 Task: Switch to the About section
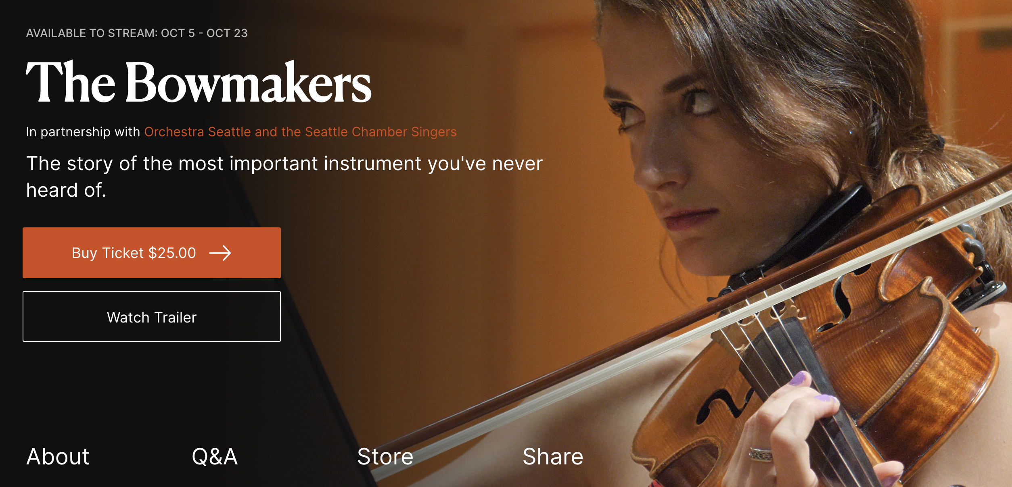click(x=58, y=457)
